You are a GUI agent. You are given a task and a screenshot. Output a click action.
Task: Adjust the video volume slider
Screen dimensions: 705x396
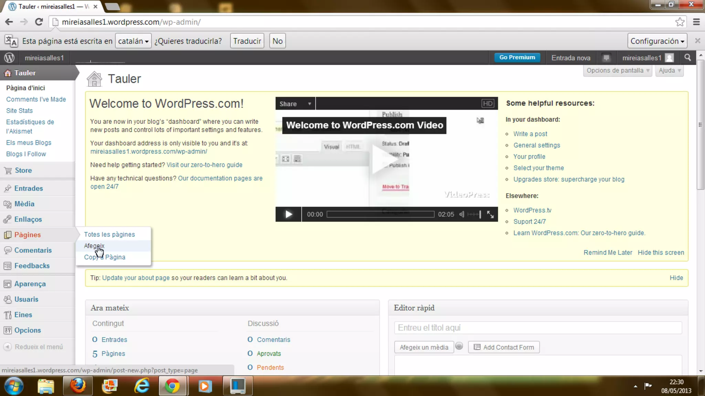475,214
